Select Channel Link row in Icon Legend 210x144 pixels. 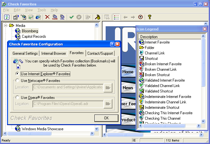coord(155,53)
